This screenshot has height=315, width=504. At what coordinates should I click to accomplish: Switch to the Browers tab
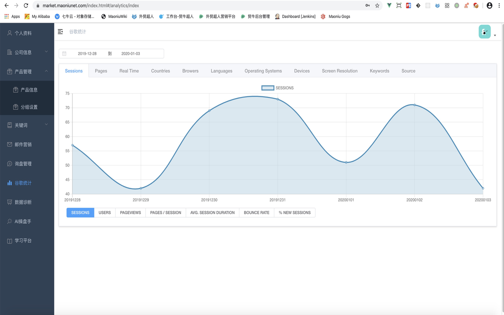pyautogui.click(x=190, y=71)
